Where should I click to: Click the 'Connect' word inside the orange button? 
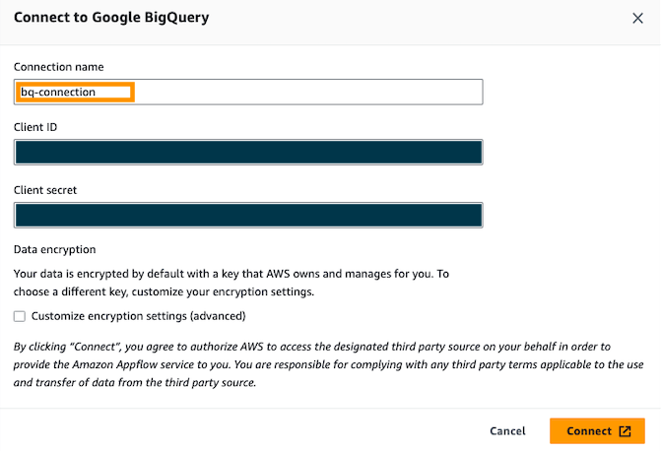pyautogui.click(x=589, y=431)
